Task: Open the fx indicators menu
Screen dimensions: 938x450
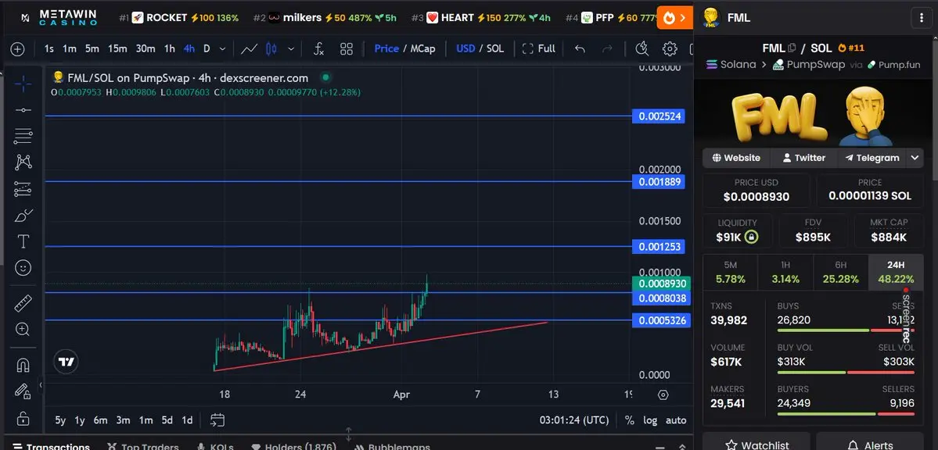Action: (319, 49)
